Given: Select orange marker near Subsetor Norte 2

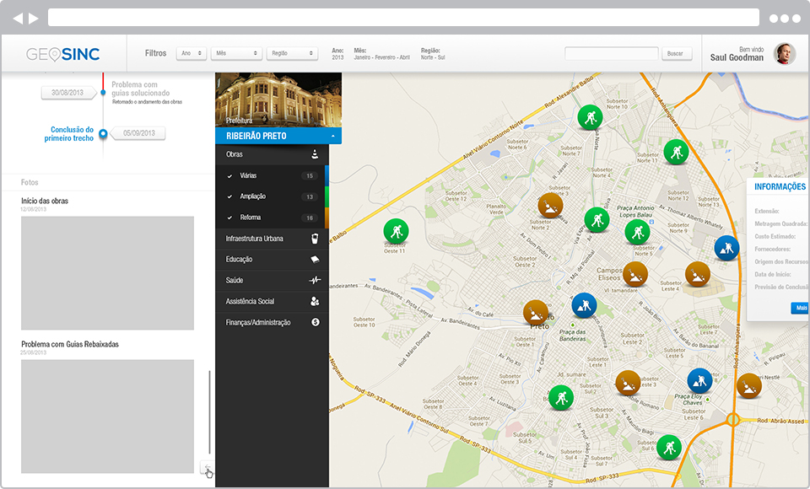Looking at the screenshot, I should tap(550, 206).
